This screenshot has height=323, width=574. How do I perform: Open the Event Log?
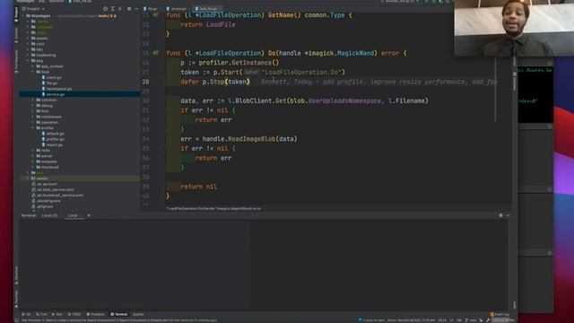click(500, 314)
